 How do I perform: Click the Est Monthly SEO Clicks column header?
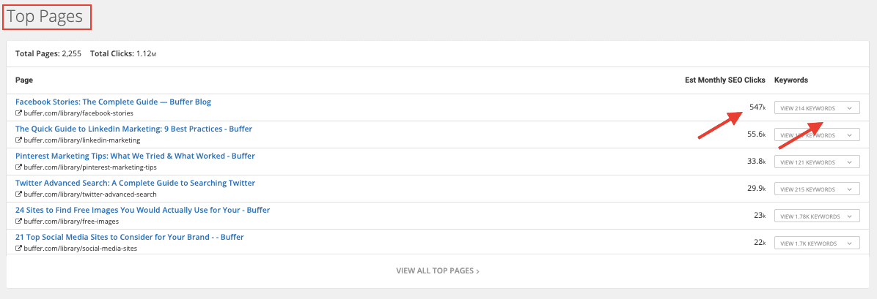coord(724,80)
